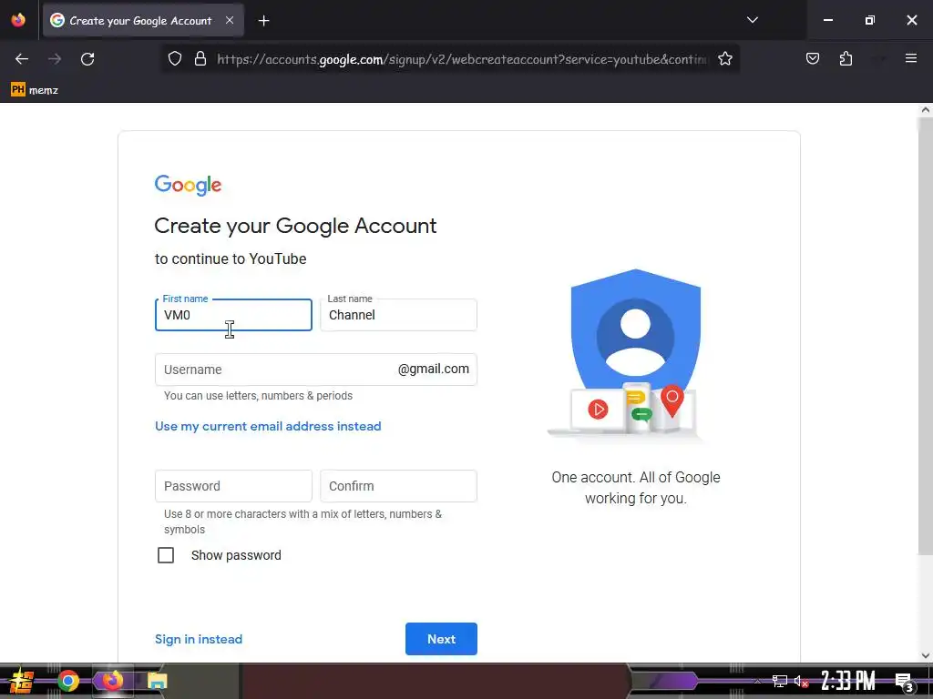Image resolution: width=933 pixels, height=699 pixels.
Task: Click the page vertical scrollbar
Action: pos(925,336)
